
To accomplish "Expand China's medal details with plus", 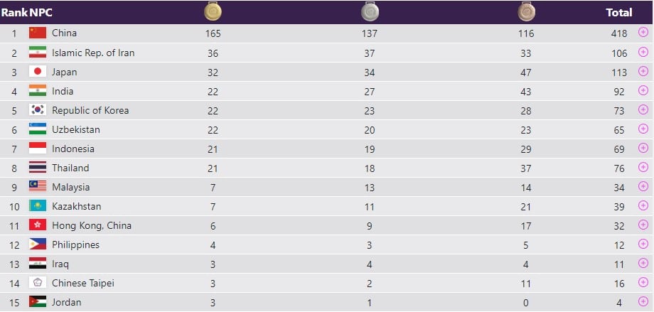I will tap(643, 33).
